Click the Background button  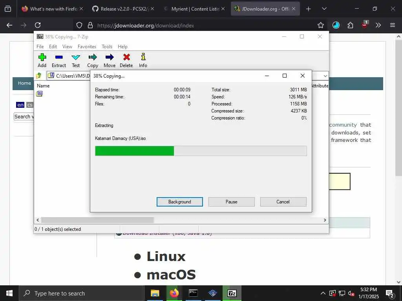pyautogui.click(x=180, y=202)
